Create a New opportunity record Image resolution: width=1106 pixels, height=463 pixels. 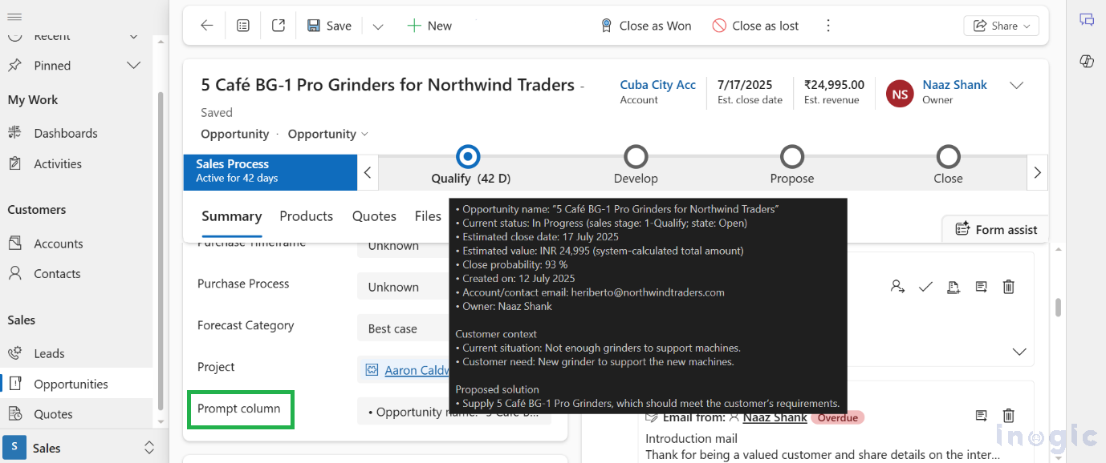pos(429,26)
